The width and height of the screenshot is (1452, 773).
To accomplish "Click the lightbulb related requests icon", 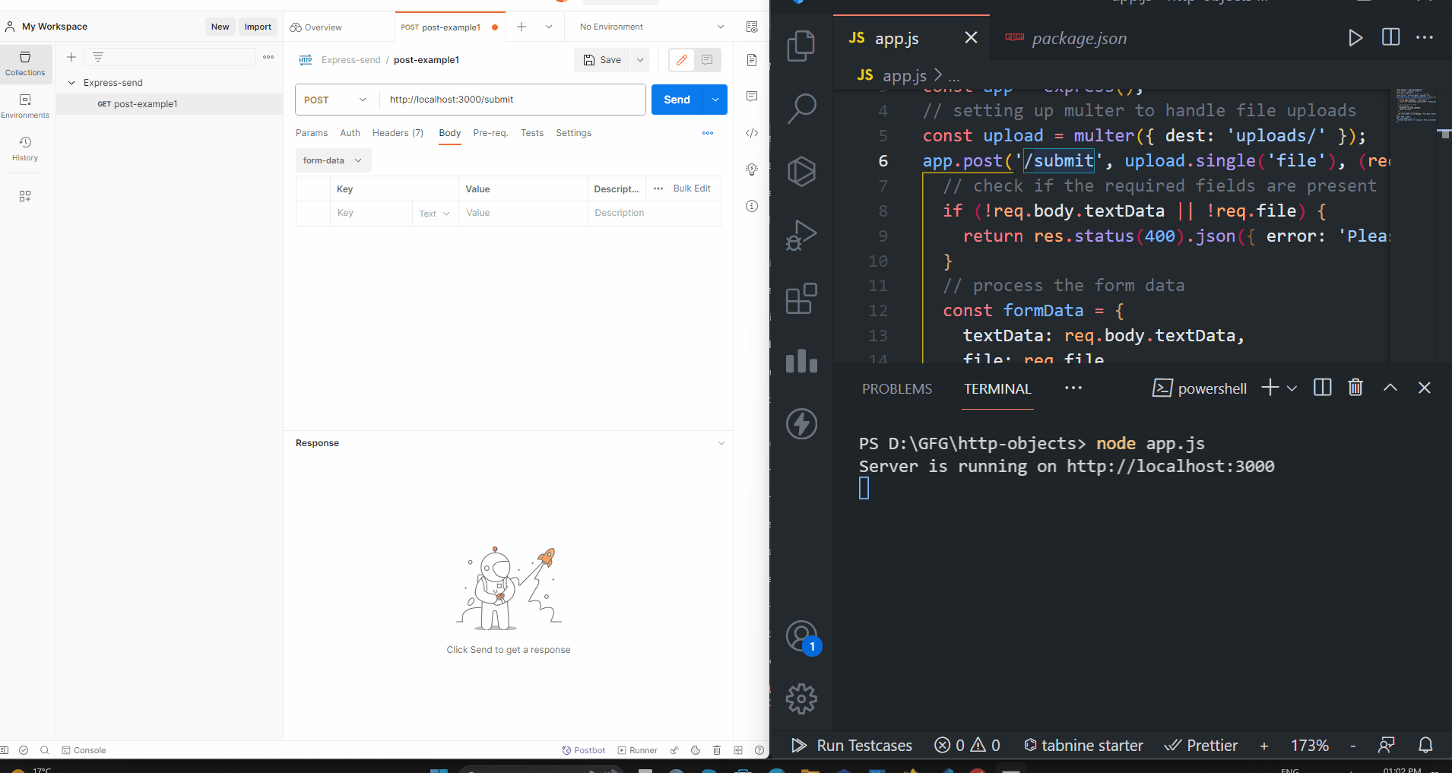I will click(x=752, y=169).
